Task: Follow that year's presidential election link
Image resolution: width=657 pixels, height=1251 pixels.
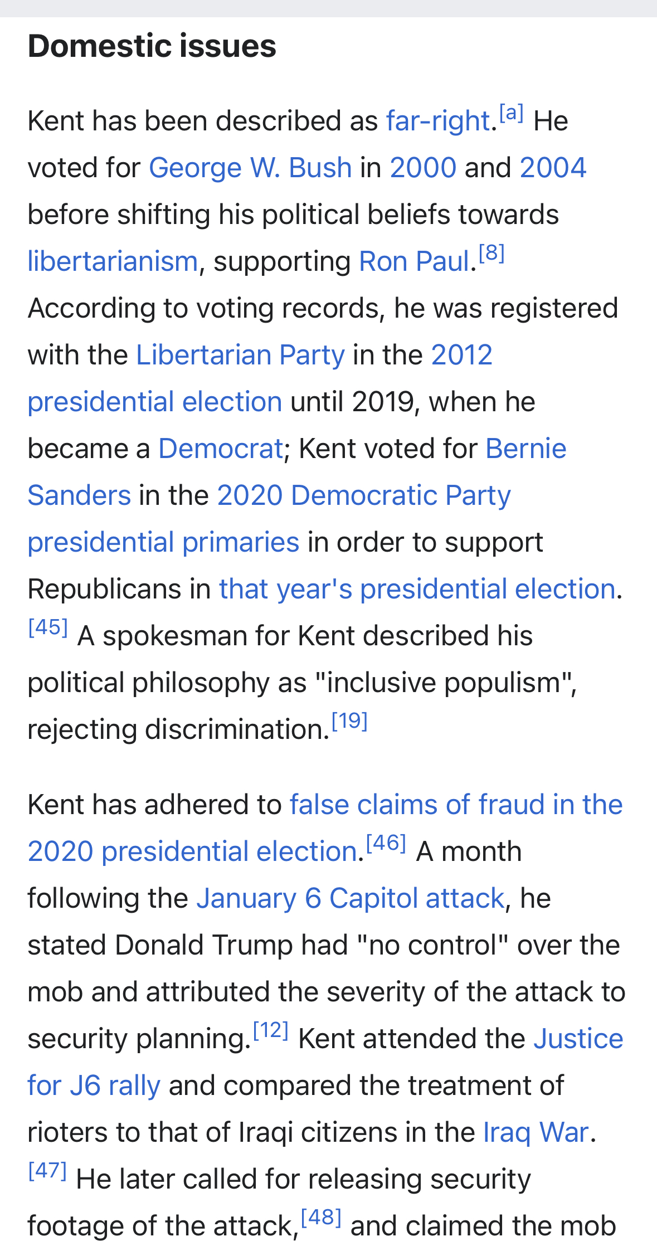Action: (x=417, y=589)
